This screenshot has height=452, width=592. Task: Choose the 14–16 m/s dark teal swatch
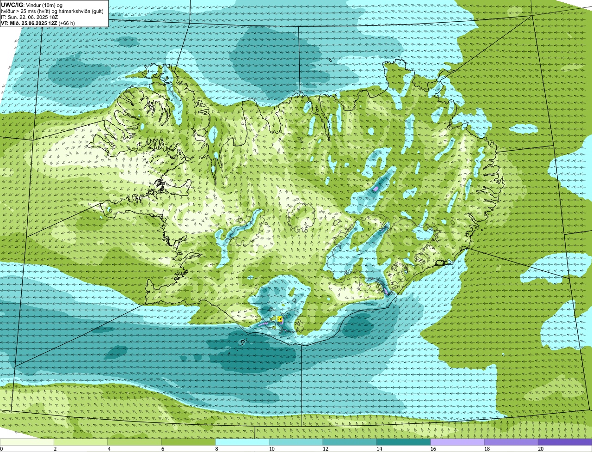[404, 442]
